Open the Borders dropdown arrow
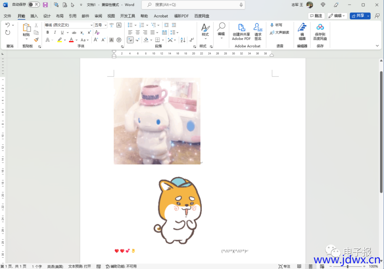 [x=163, y=40]
